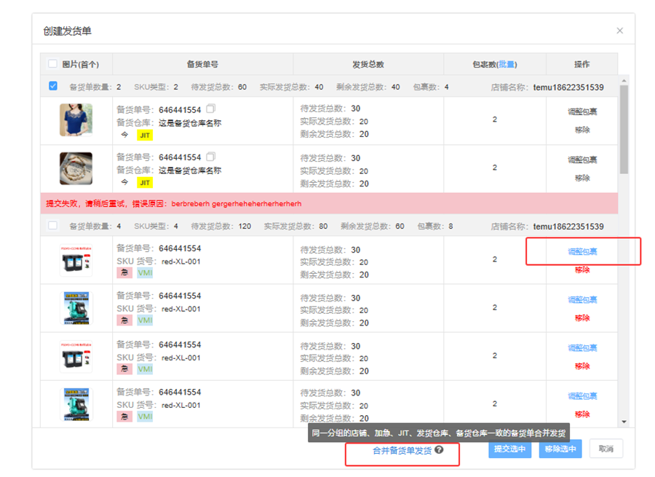
Task: Click the 包裹数: 4 summary value
Action: coord(431,87)
